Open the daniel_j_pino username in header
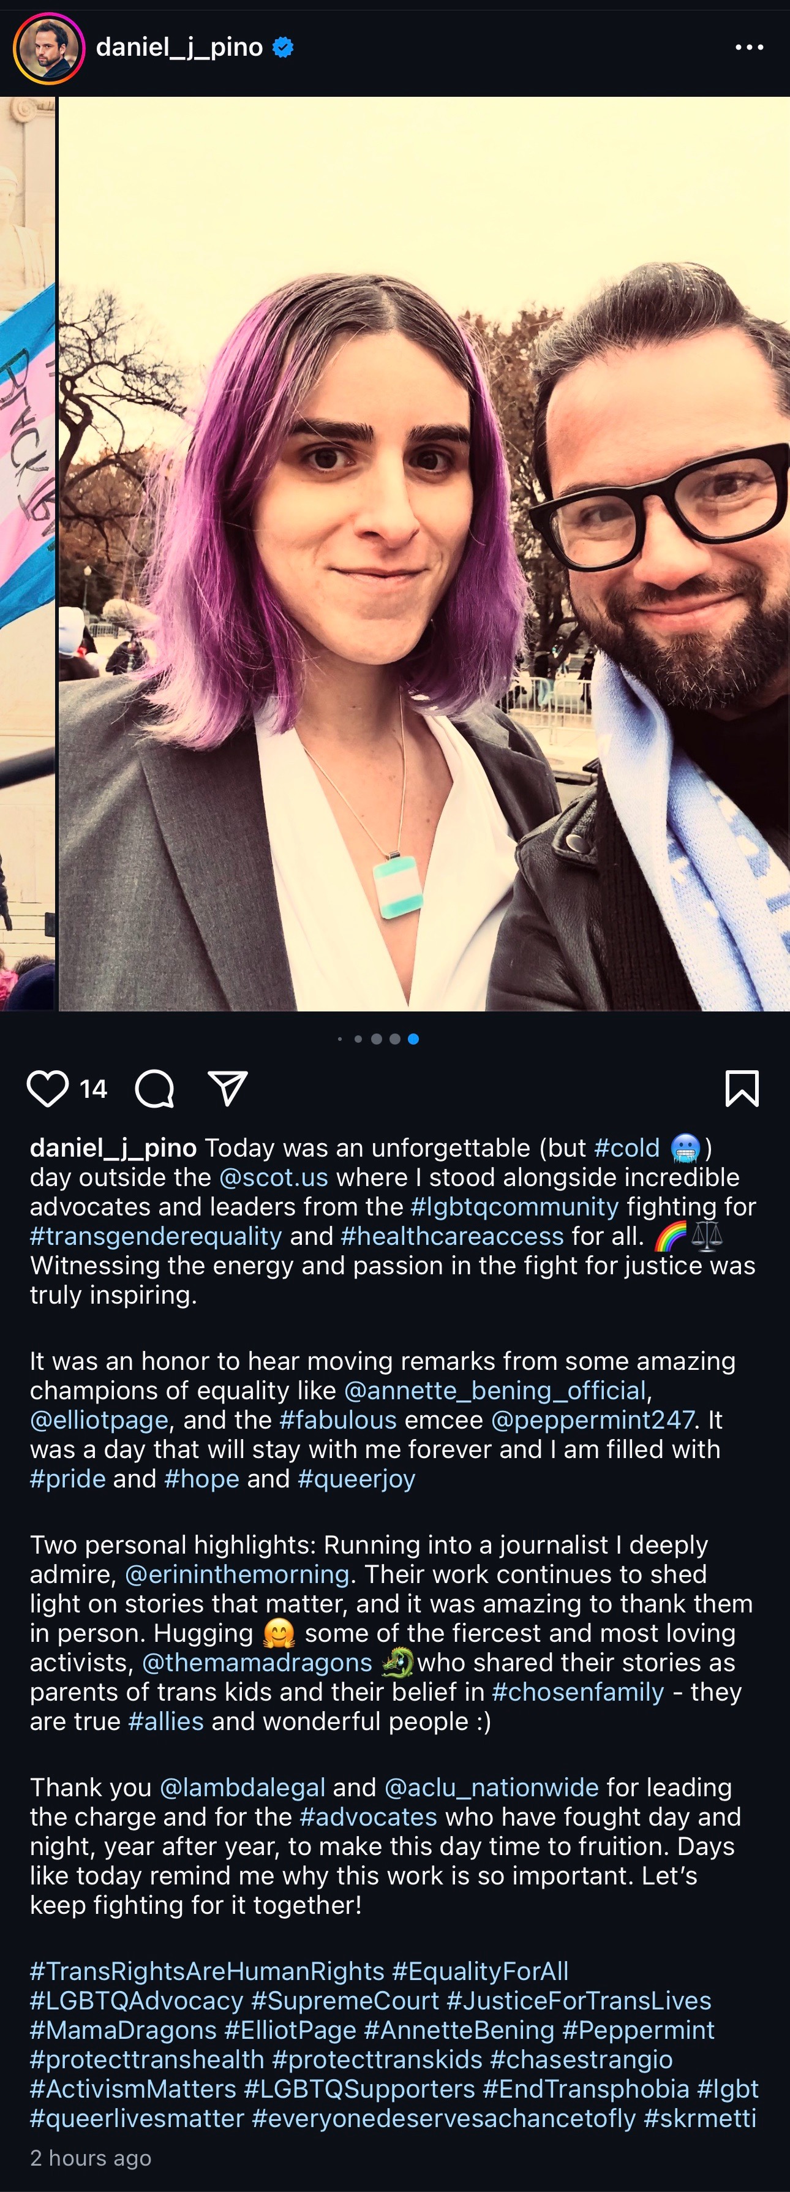This screenshot has width=790, height=2192. click(x=179, y=48)
